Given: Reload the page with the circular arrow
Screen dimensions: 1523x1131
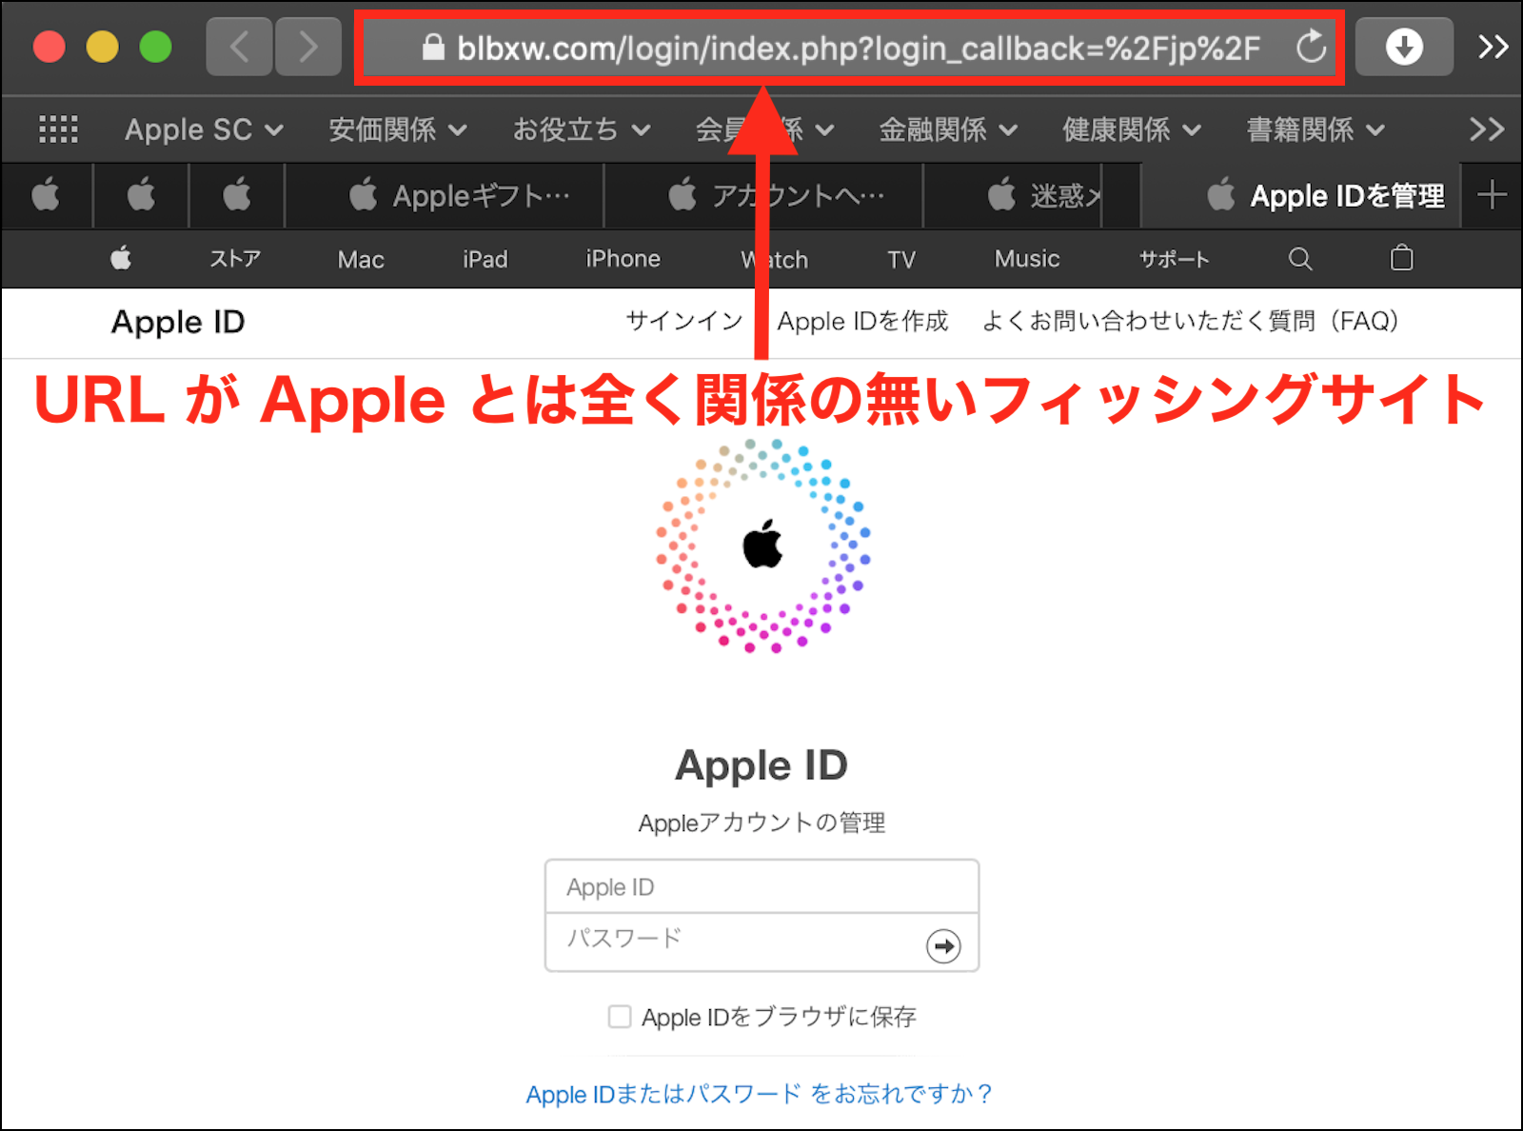Looking at the screenshot, I should 1312,47.
